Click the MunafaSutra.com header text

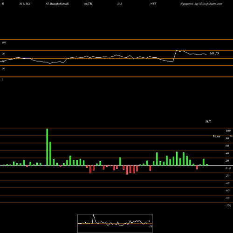pos(211,4)
